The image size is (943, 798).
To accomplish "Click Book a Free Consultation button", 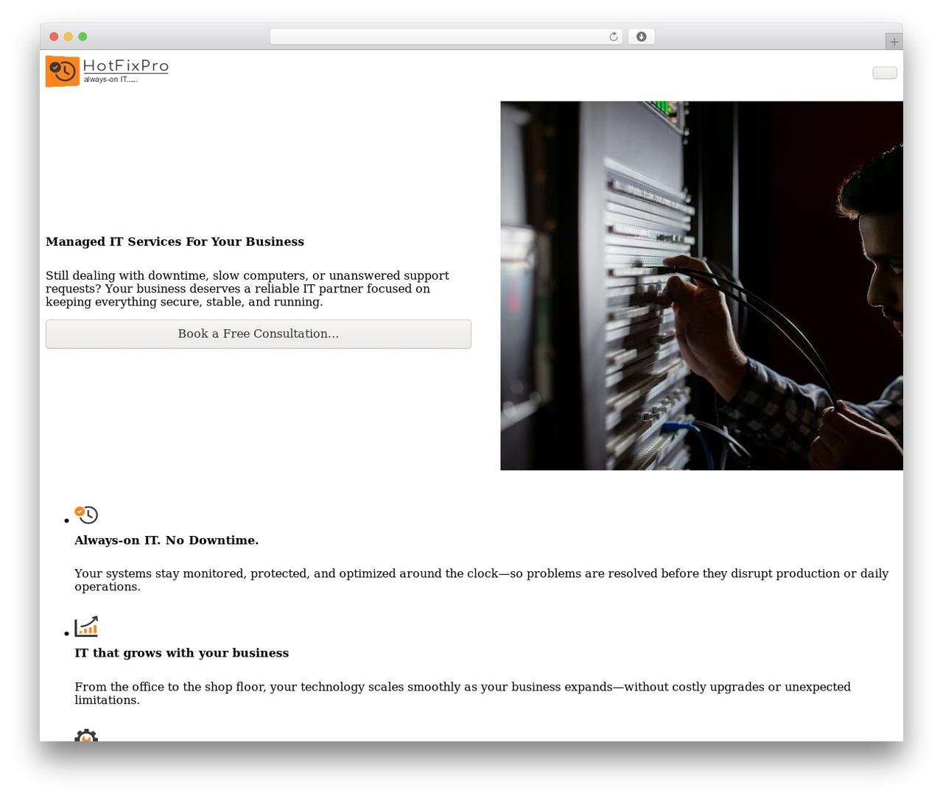I will [259, 334].
